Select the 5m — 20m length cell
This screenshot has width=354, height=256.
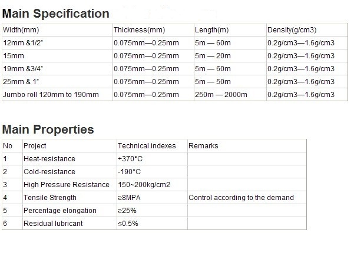coord(213,55)
